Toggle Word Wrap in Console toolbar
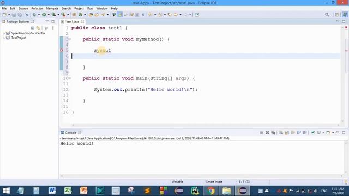Screen dimensions: 349x196 [x=293, y=133]
